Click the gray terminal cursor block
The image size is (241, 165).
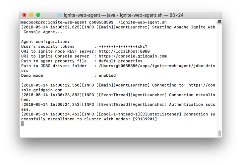tap(23, 124)
